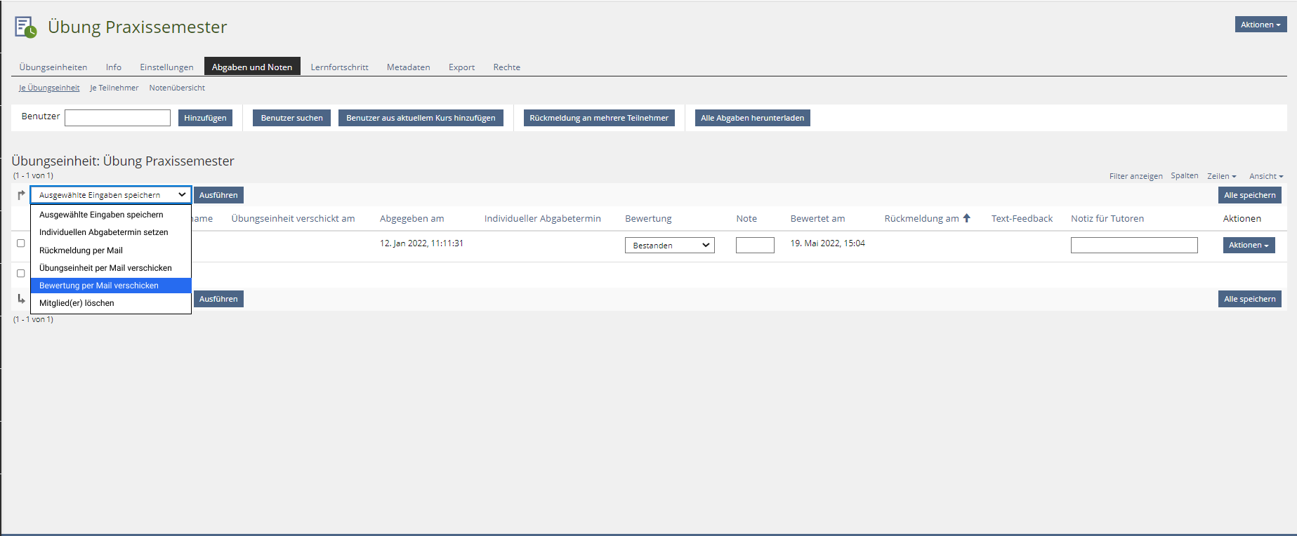1297x536 pixels.
Task: Click the bottom arrow icon beside lower Ausführen
Action: pos(21,299)
